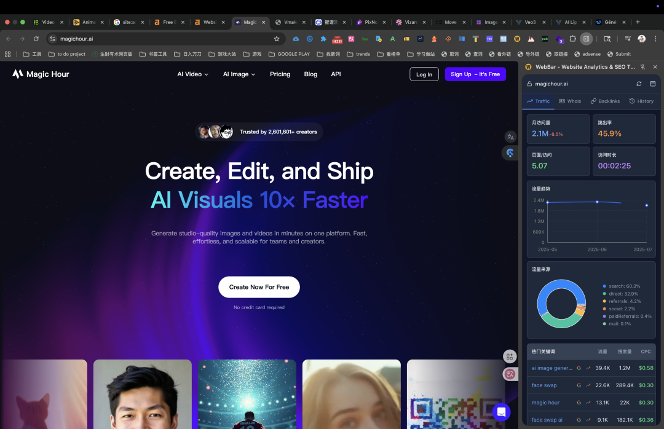Reload the page in the browser
The image size is (664, 429).
pyautogui.click(x=36, y=39)
